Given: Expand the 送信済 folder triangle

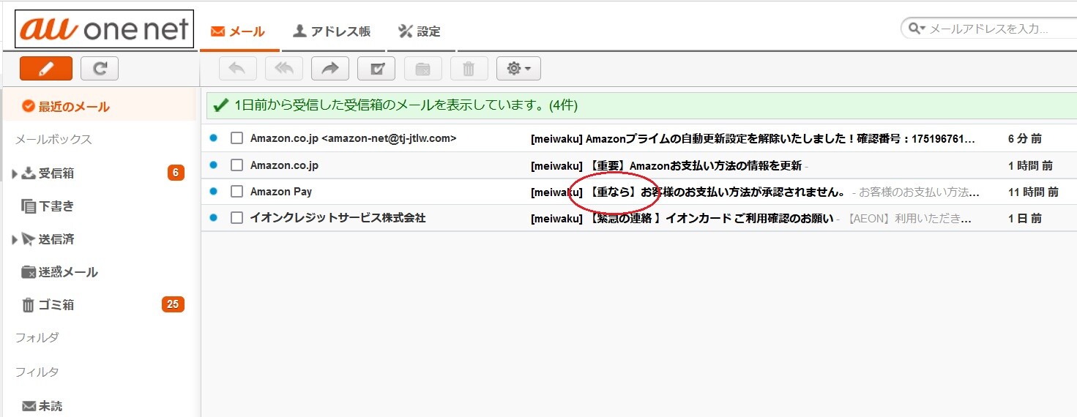Looking at the screenshot, I should pos(15,239).
